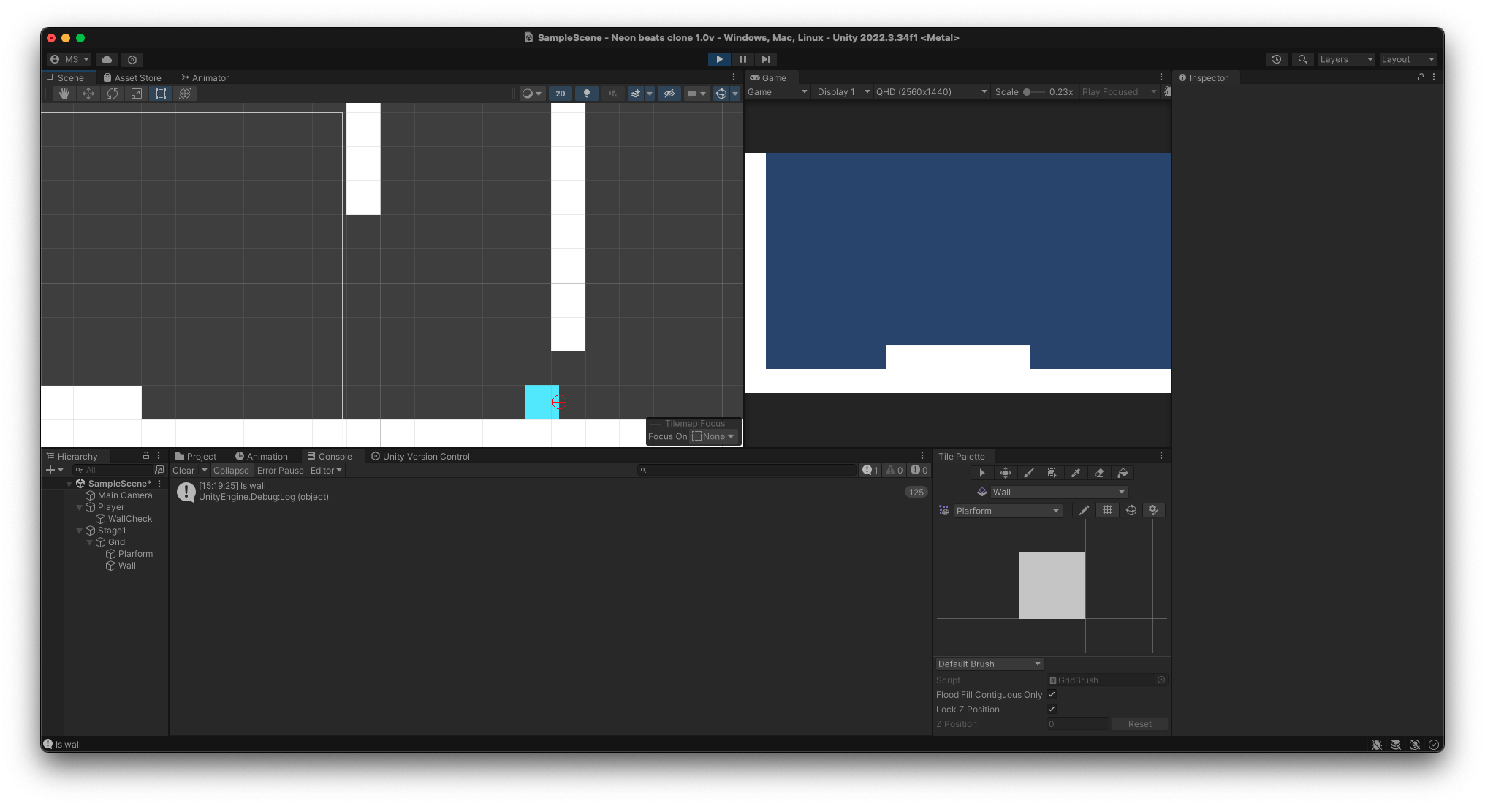This screenshot has width=1485, height=806.
Task: Click the eyedropper picker tool in Tile Palette
Action: tap(1076, 473)
